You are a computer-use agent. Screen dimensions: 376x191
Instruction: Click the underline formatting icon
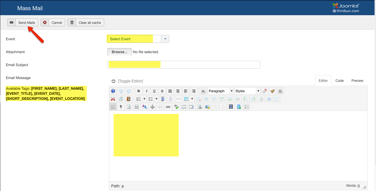click(154, 91)
